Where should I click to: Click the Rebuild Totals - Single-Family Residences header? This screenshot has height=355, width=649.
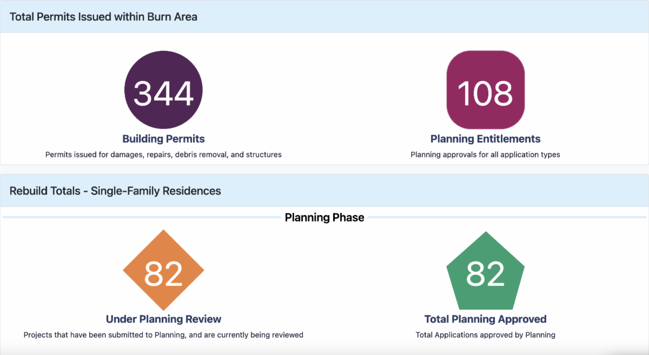coord(115,191)
